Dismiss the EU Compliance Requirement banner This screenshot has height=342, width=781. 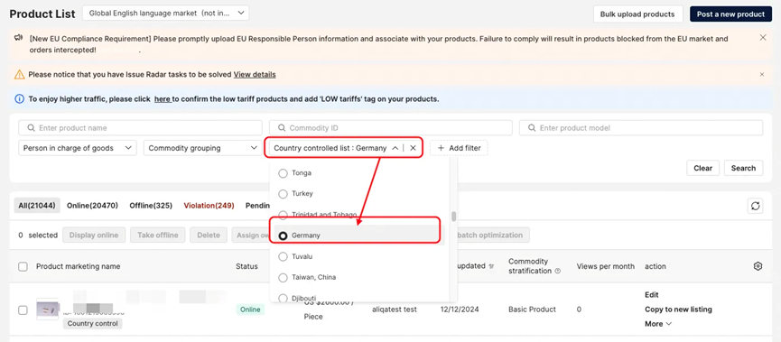coord(763,38)
